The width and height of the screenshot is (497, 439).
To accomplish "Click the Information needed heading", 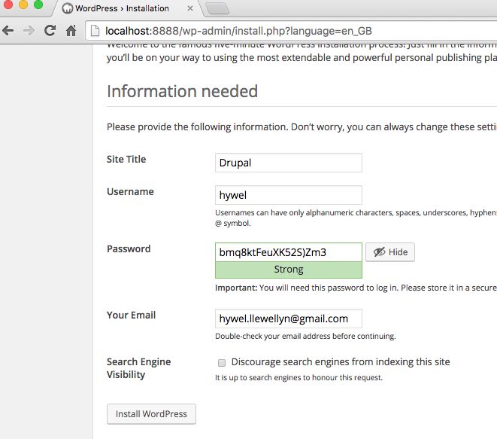I will coord(182,91).
